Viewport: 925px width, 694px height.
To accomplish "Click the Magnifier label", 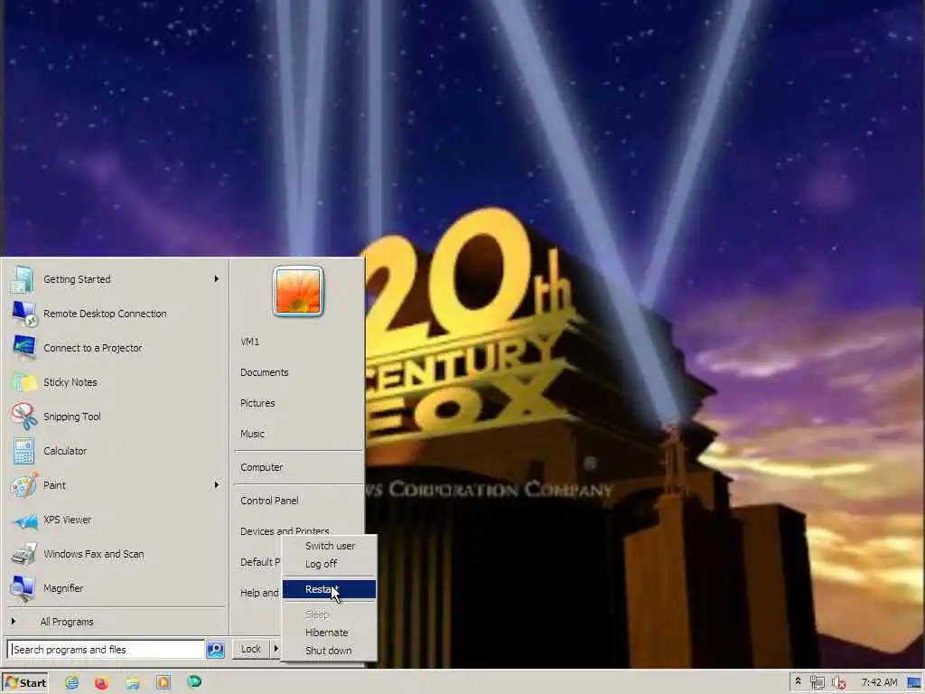I will click(63, 588).
